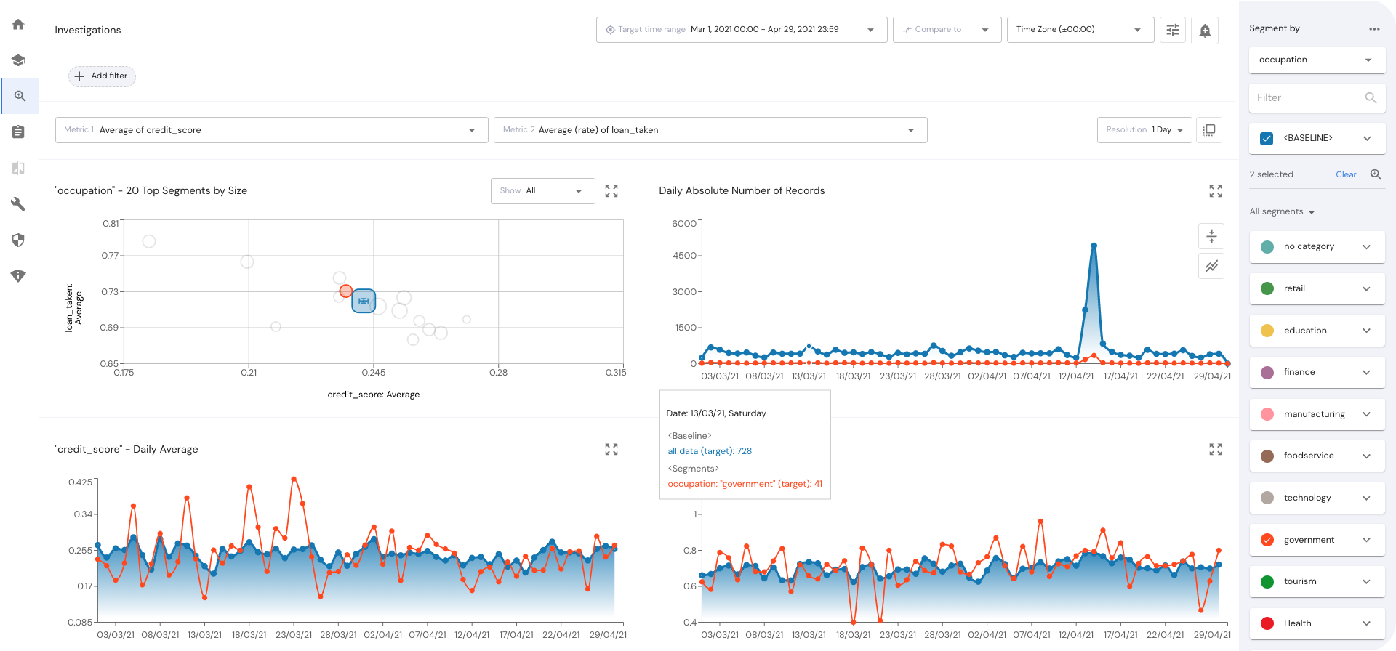Toggle the government segment checkmark

click(1267, 540)
